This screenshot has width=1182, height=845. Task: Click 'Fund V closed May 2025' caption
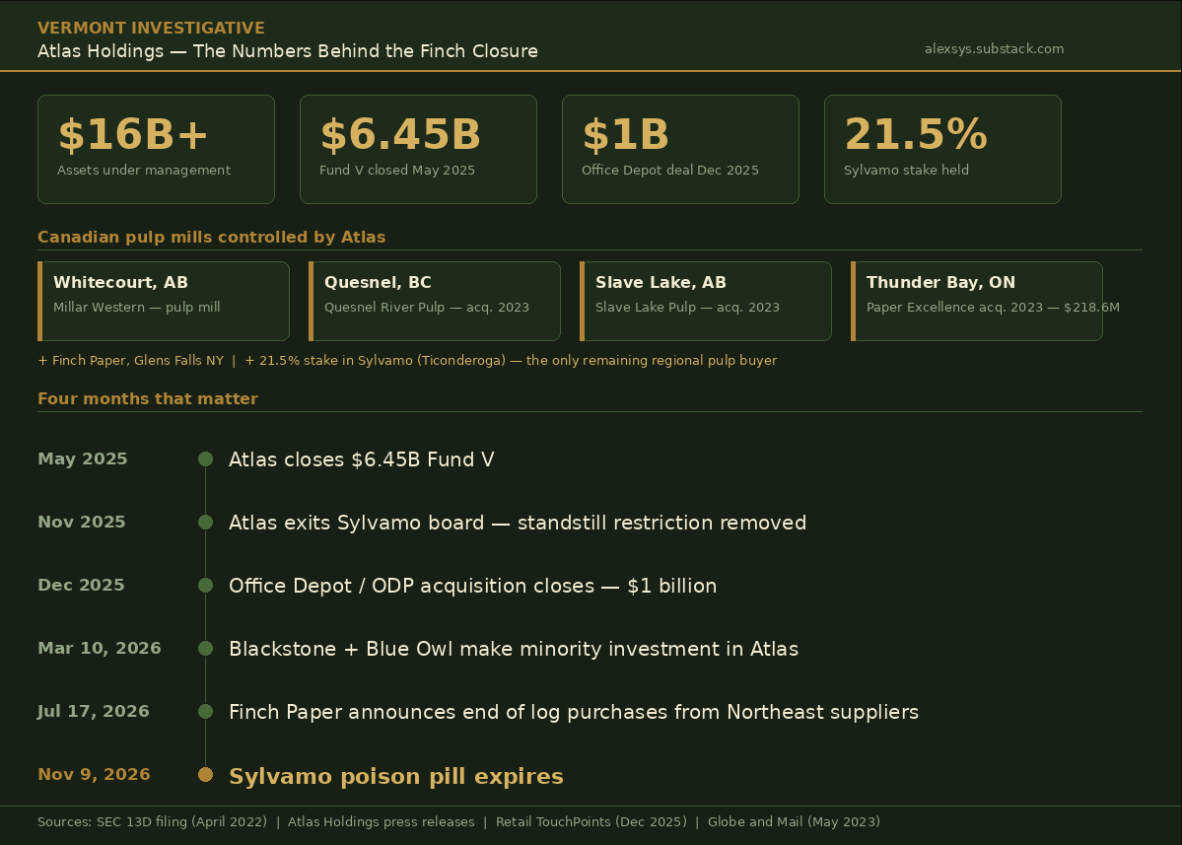point(397,171)
